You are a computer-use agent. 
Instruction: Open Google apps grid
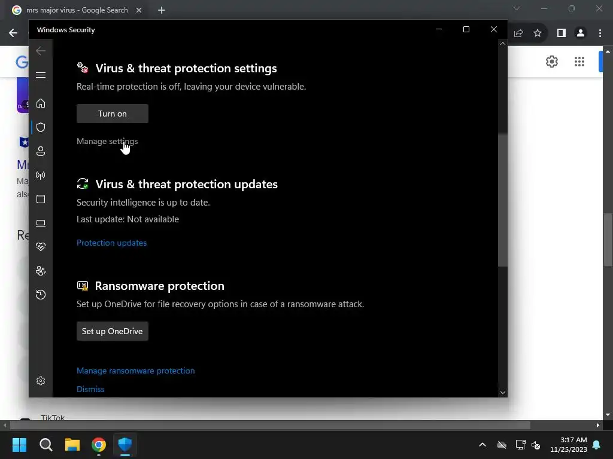pyautogui.click(x=579, y=62)
